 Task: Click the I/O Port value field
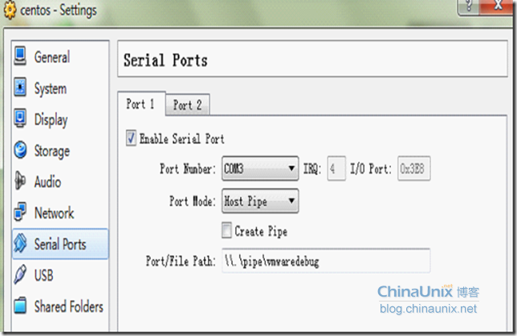pyautogui.click(x=413, y=168)
